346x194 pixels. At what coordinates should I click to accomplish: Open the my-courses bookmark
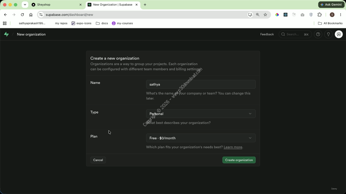tap(122, 23)
